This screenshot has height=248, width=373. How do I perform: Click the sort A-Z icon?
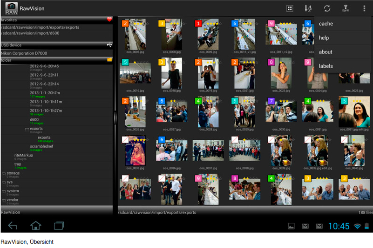tap(308, 8)
